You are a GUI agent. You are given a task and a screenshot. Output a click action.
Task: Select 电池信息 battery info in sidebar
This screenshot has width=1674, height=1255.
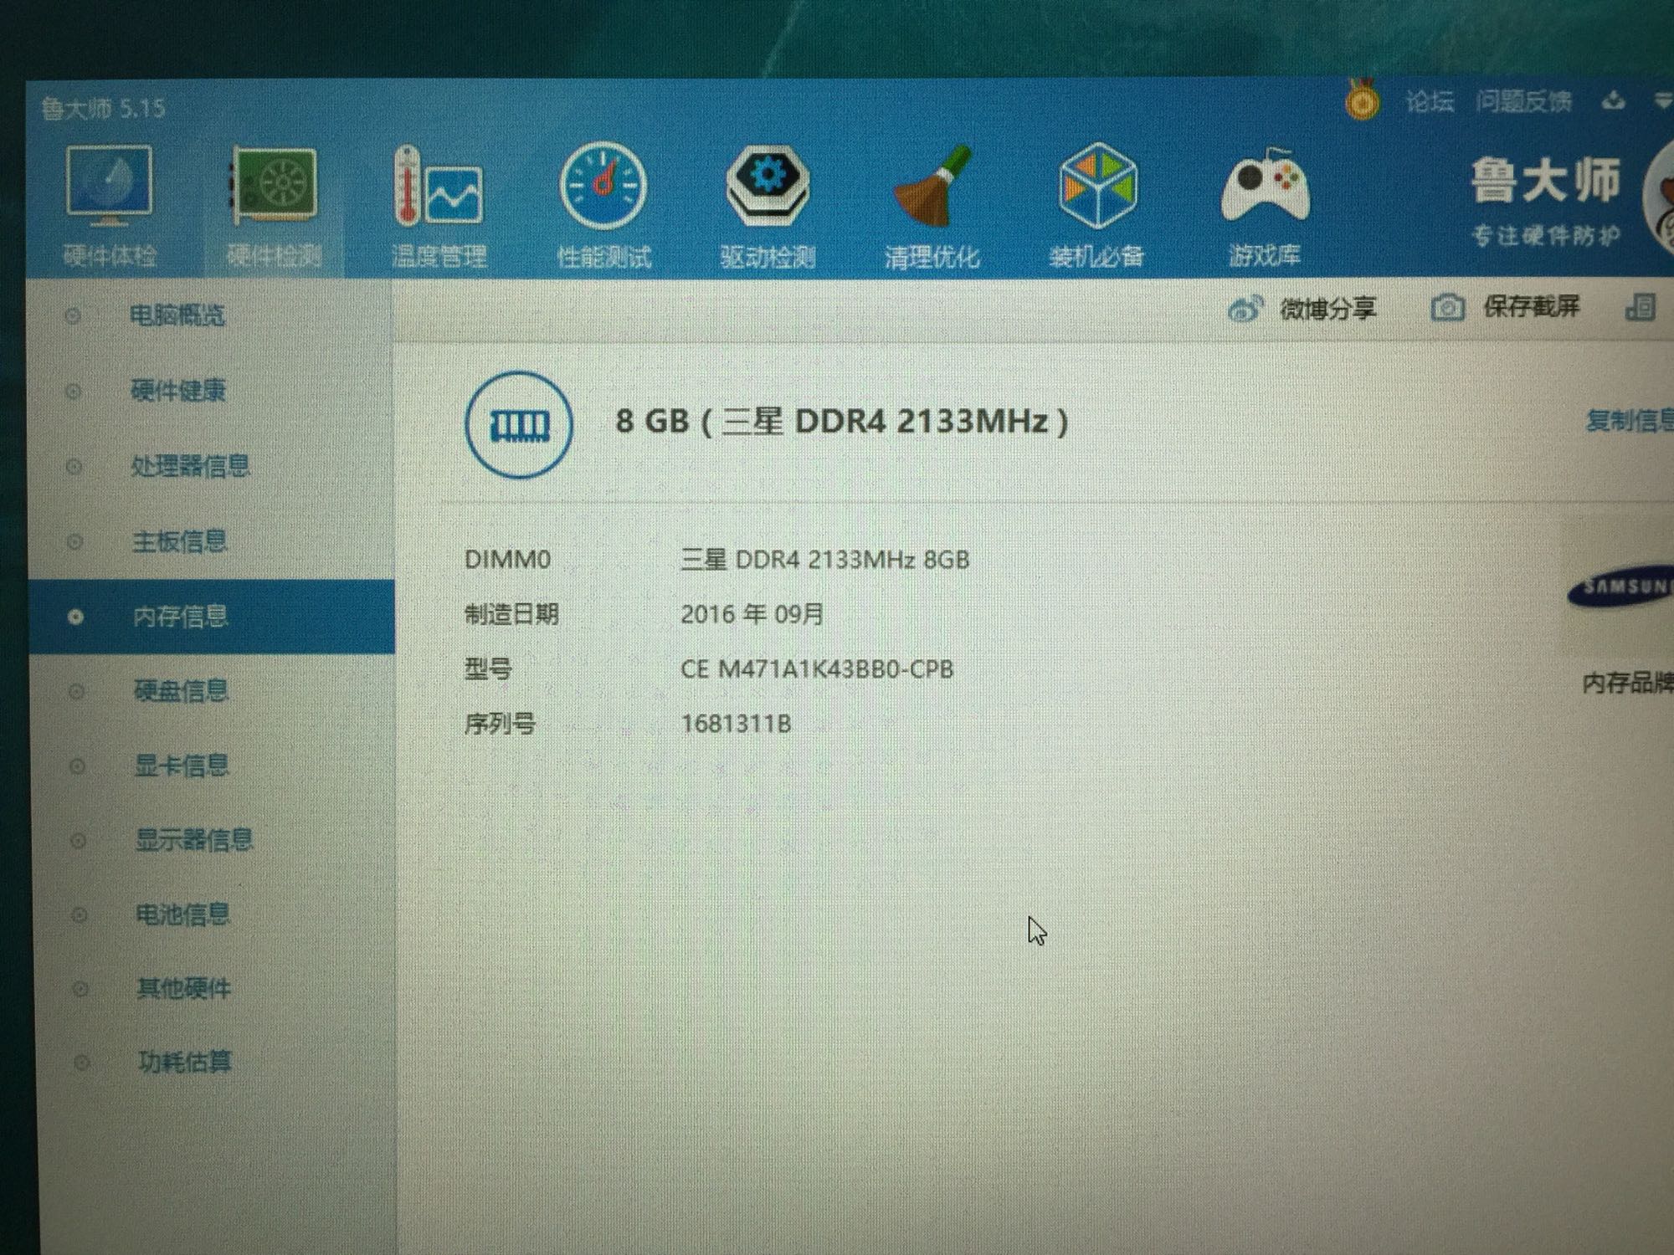(182, 914)
